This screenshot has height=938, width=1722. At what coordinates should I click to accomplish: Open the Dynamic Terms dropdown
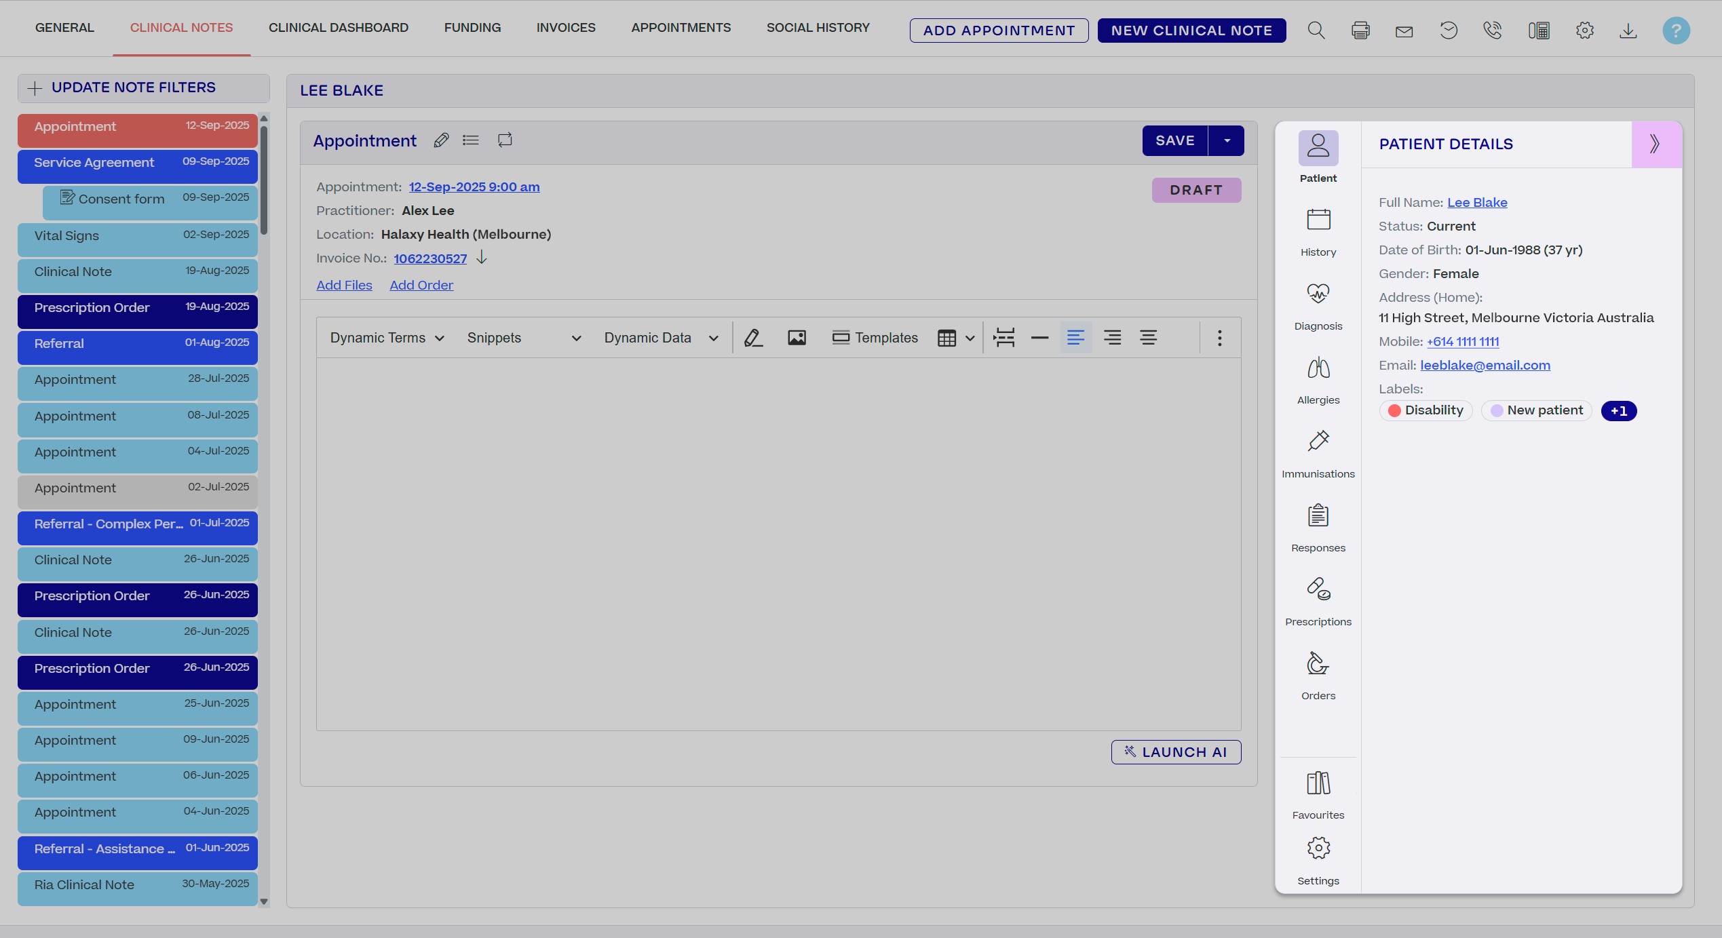click(385, 337)
